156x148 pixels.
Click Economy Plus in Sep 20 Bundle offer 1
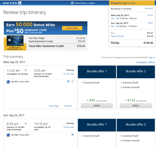tap(90, 83)
